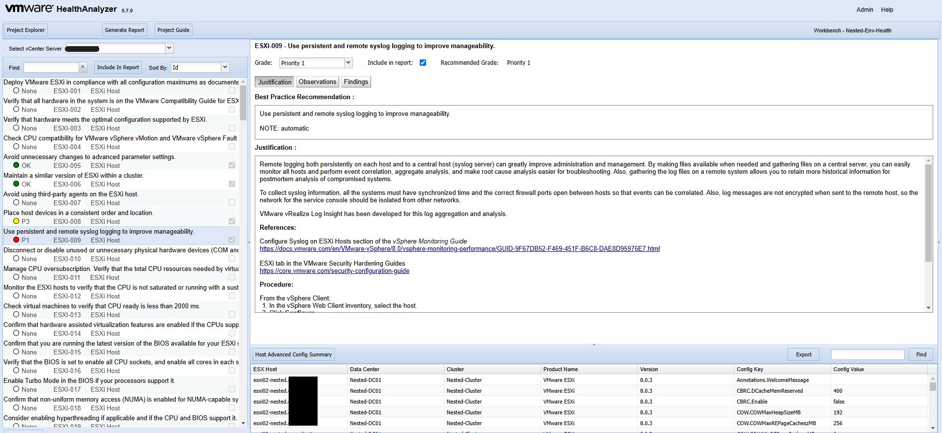Click the Host Advanced Config Summary button
The height and width of the screenshot is (433, 942).
click(294, 354)
